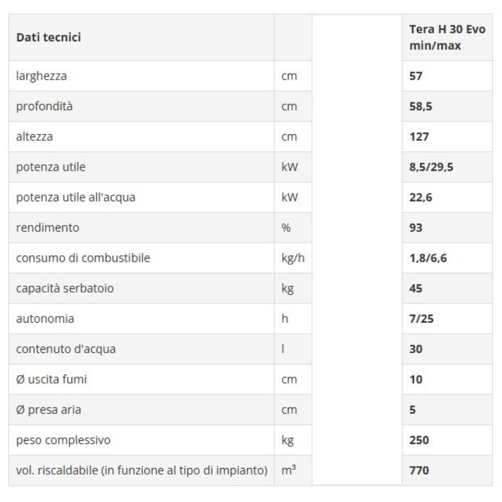The width and height of the screenshot is (502, 502).
Task: Click the 'larghezza' row label
Action: coord(41,76)
